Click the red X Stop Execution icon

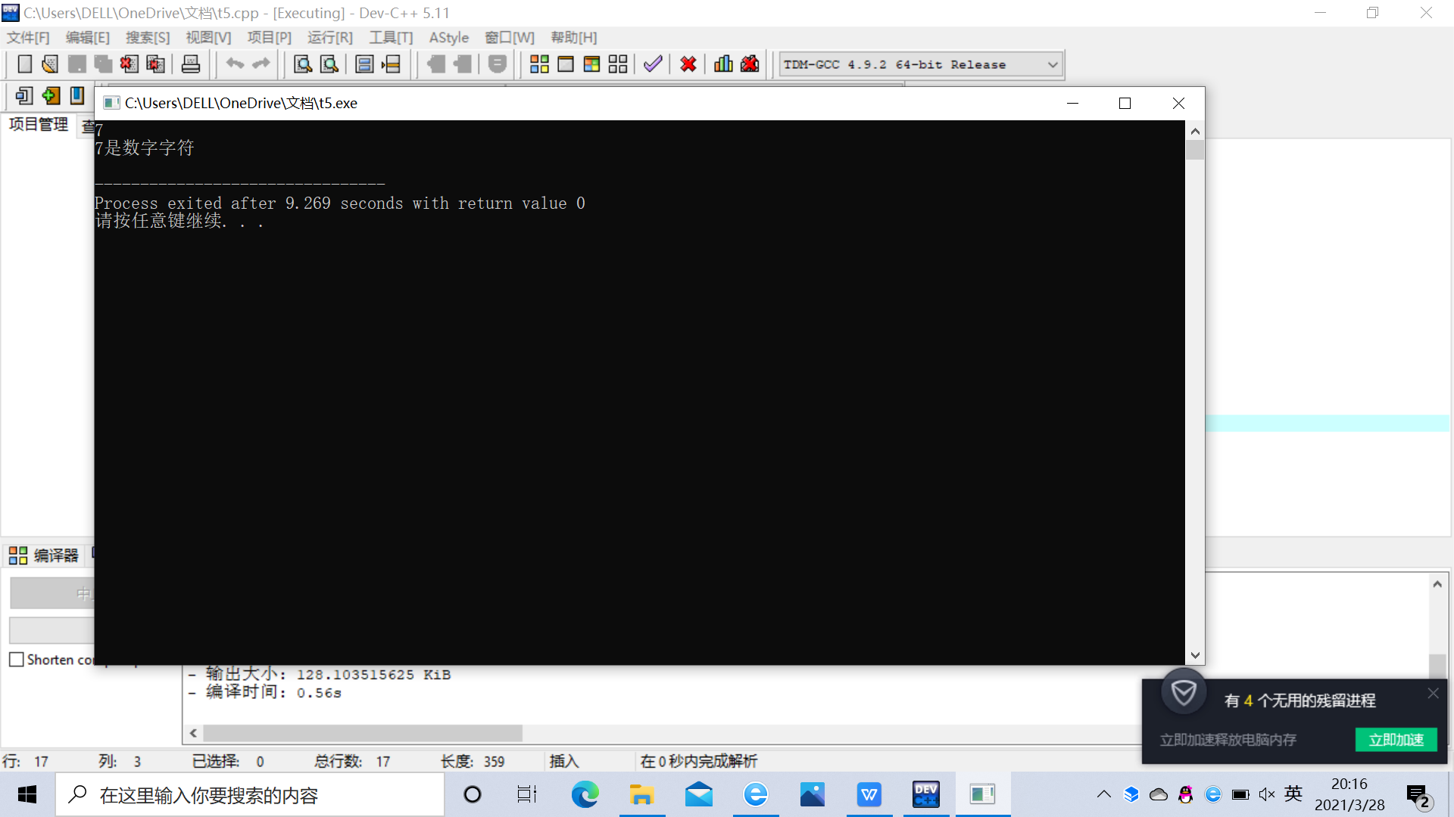(688, 64)
